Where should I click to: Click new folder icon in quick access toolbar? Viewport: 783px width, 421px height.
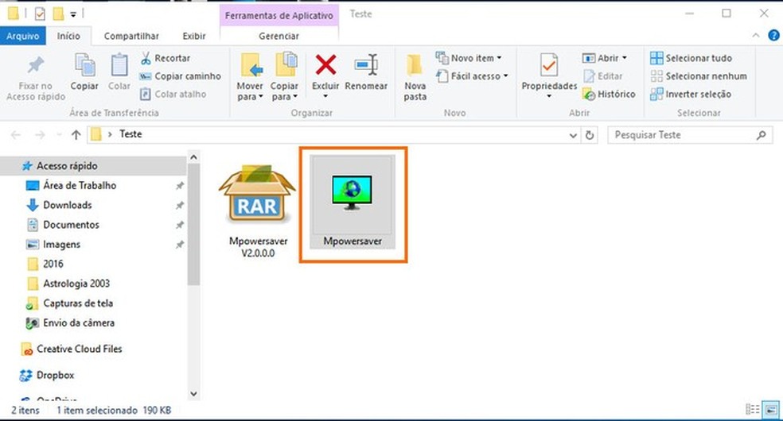click(x=58, y=14)
